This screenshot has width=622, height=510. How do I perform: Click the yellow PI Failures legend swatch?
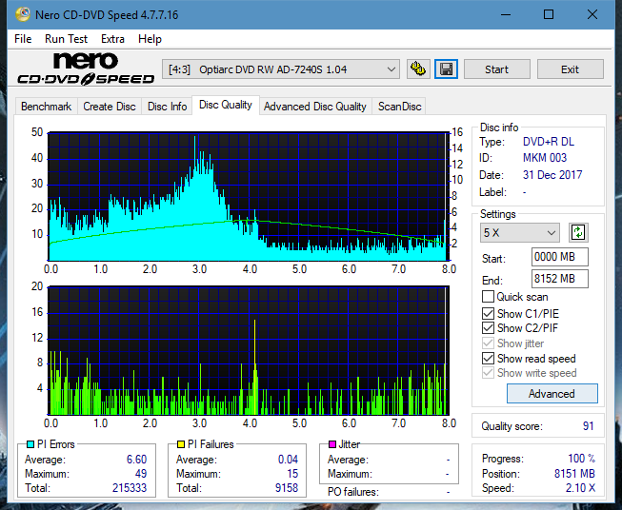pyautogui.click(x=181, y=444)
